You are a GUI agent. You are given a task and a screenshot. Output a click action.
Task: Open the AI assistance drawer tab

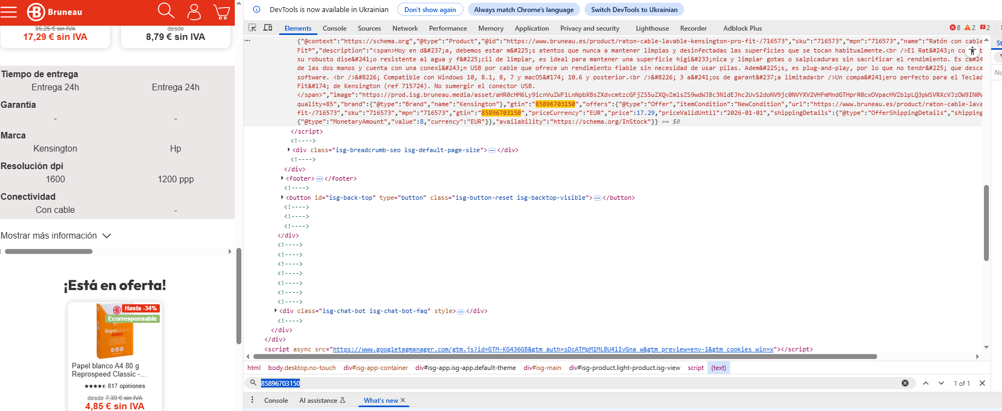pyautogui.click(x=322, y=401)
